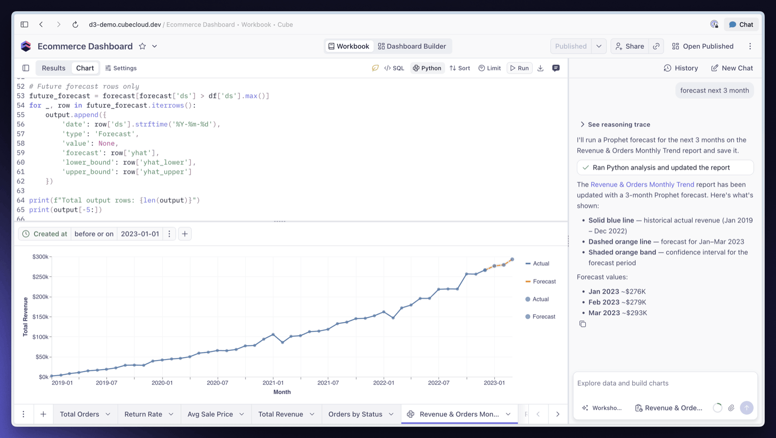Screen dimensions: 776x438
Task: Expand the Published options arrow
Action: pyautogui.click(x=599, y=46)
